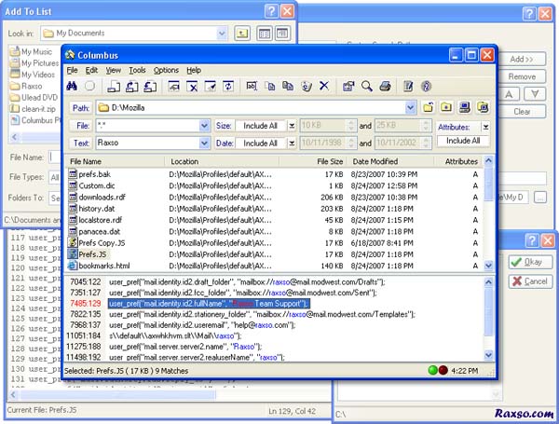The image size is (559, 424).
Task: Select bookmarks.html in results list
Action: point(104,266)
